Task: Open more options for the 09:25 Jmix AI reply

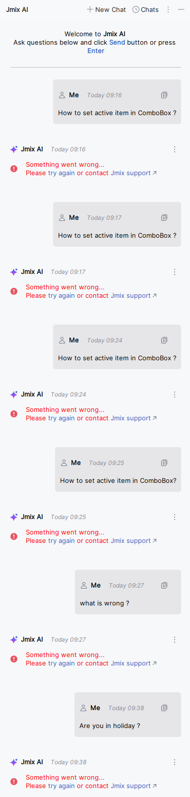Action: point(175,517)
